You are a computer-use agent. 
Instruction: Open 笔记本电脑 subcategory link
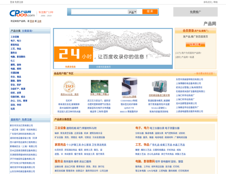tap(140, 171)
